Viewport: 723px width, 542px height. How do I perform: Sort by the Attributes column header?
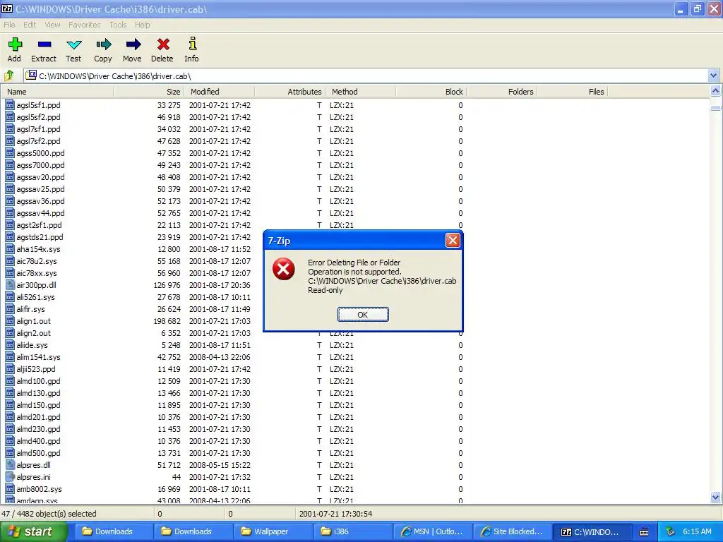(x=290, y=92)
